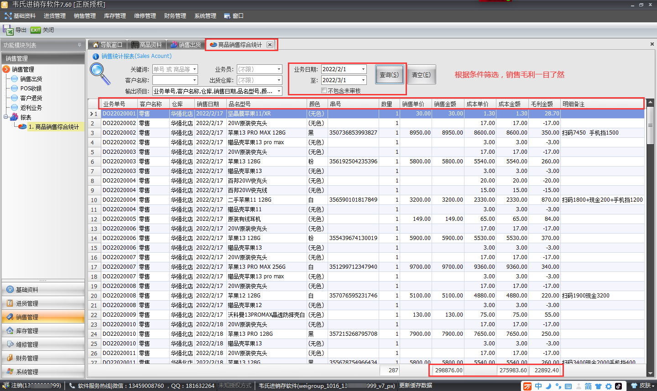Open the end date (至) picker arrow
The width and height of the screenshot is (657, 391).
click(x=363, y=80)
